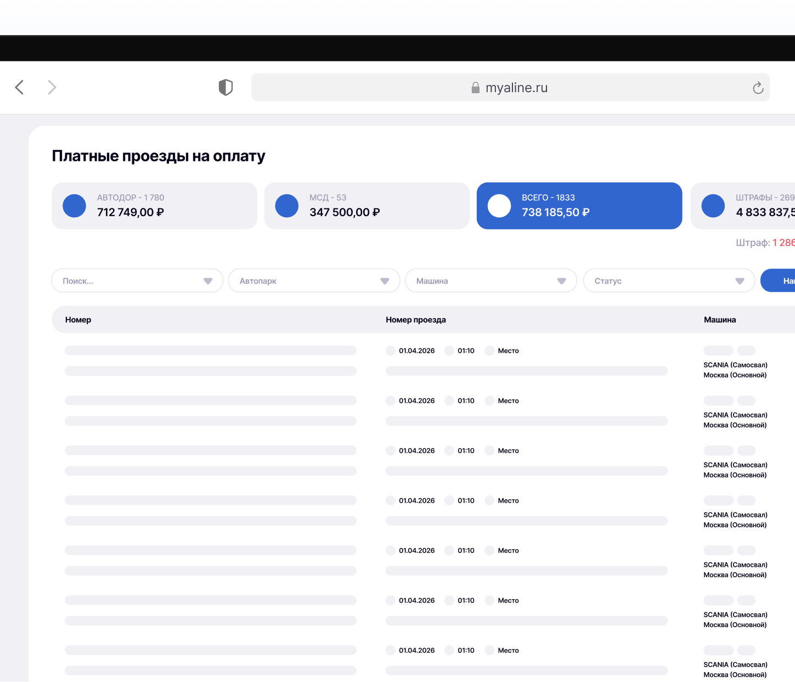The height and width of the screenshot is (682, 795).
Task: Select the ШТРАФЫ card
Action: [x=743, y=206]
